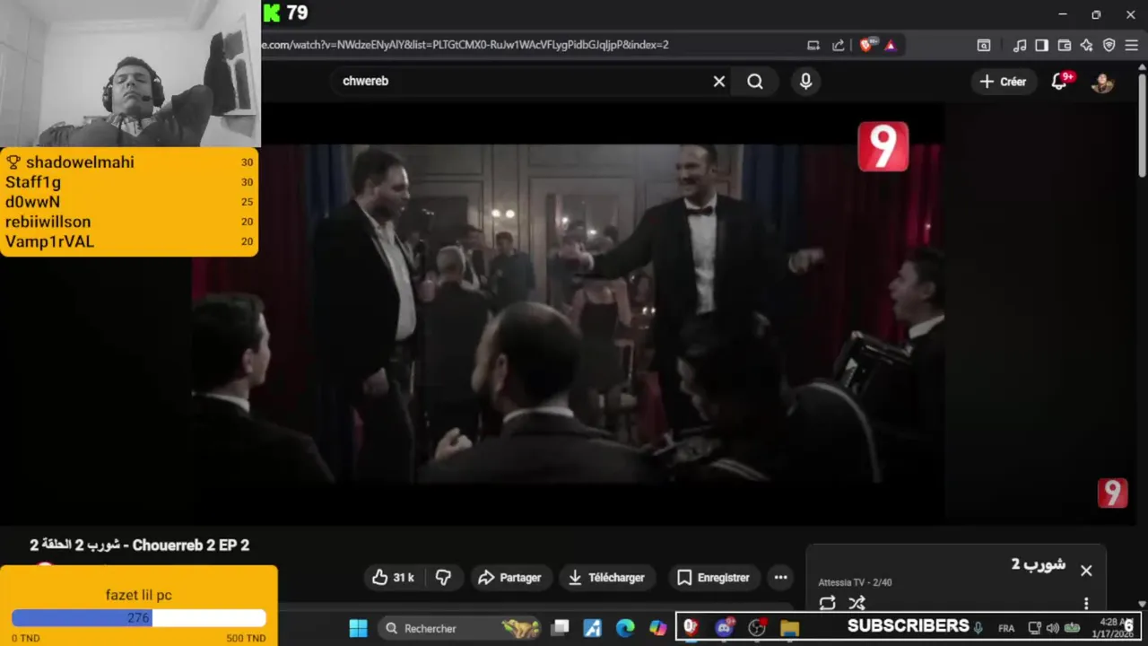
Task: Toggle the browser sidebar panel icon
Action: [1041, 45]
